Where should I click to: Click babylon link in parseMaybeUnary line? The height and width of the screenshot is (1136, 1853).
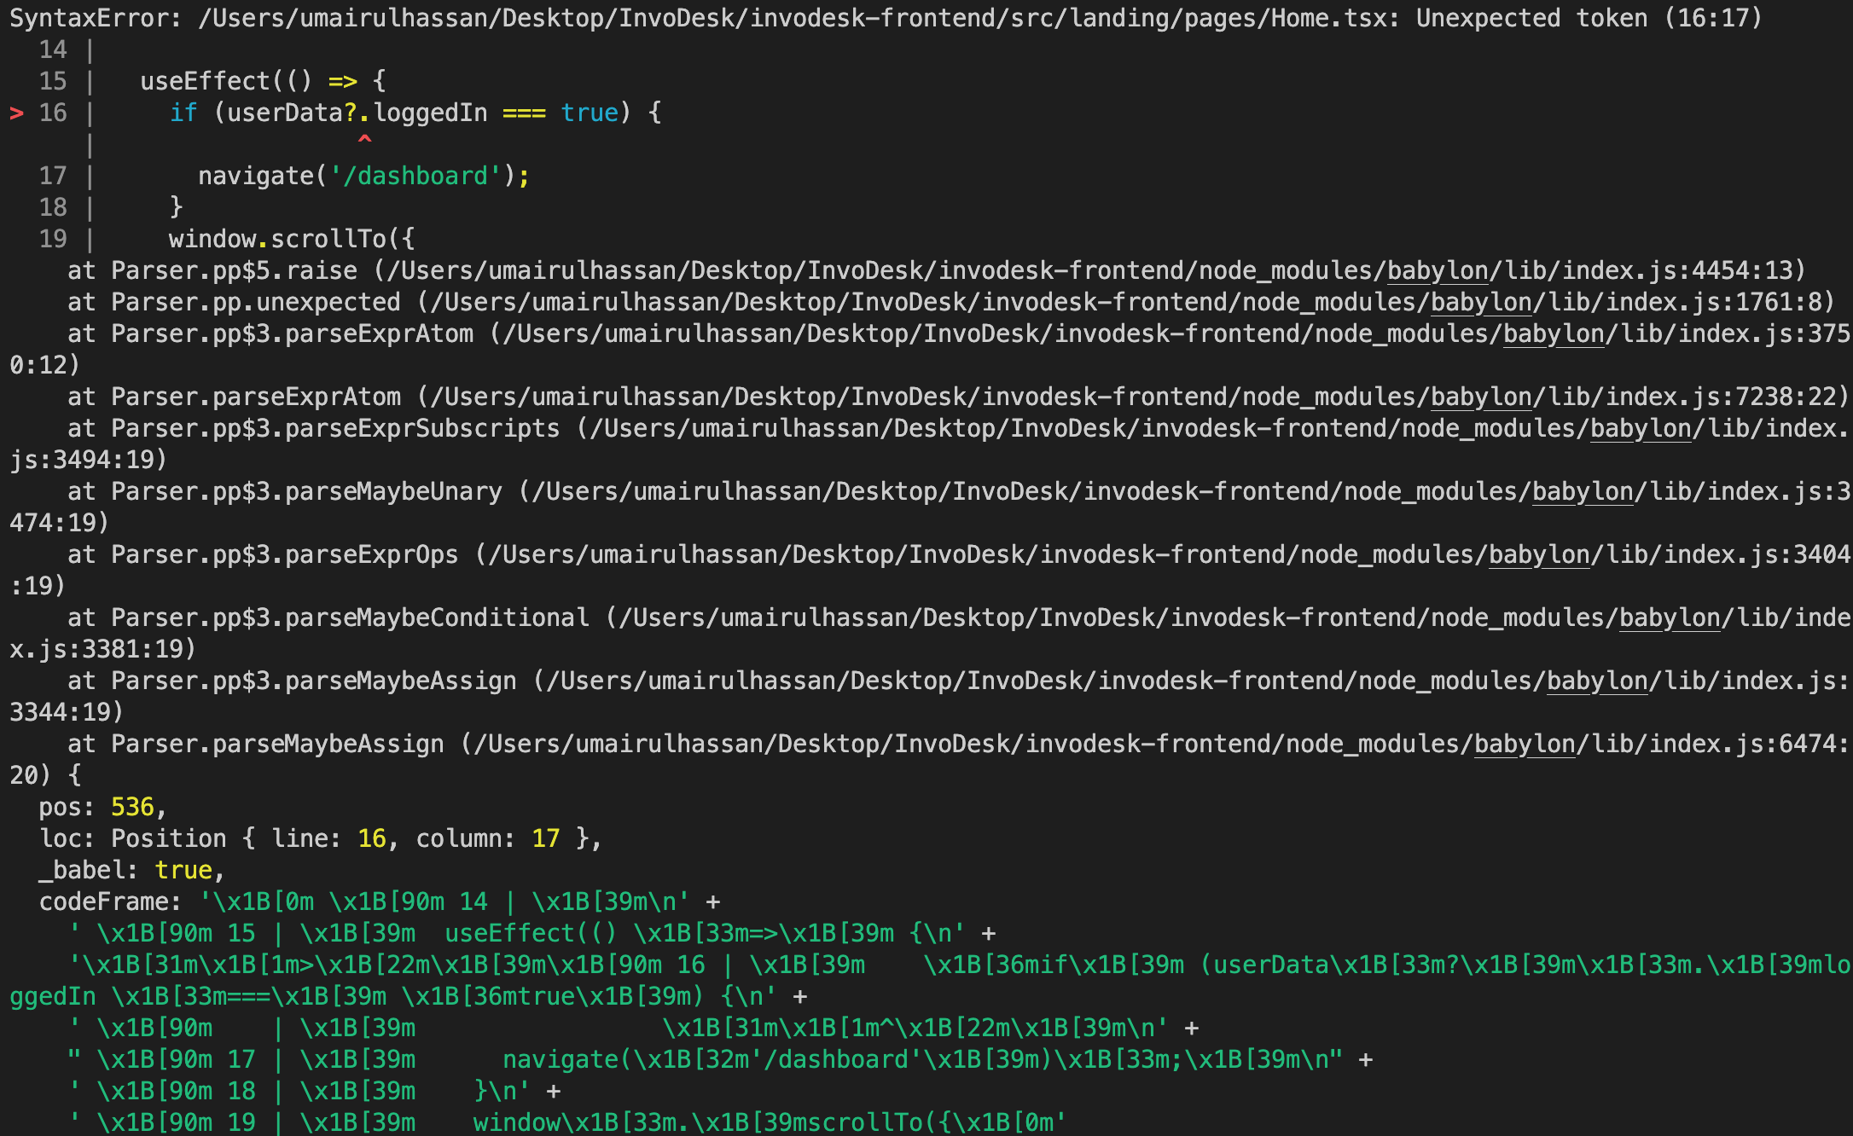point(1583,492)
